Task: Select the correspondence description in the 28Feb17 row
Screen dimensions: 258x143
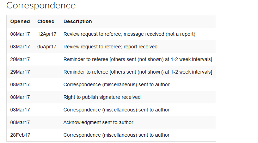Action: (x=116, y=135)
